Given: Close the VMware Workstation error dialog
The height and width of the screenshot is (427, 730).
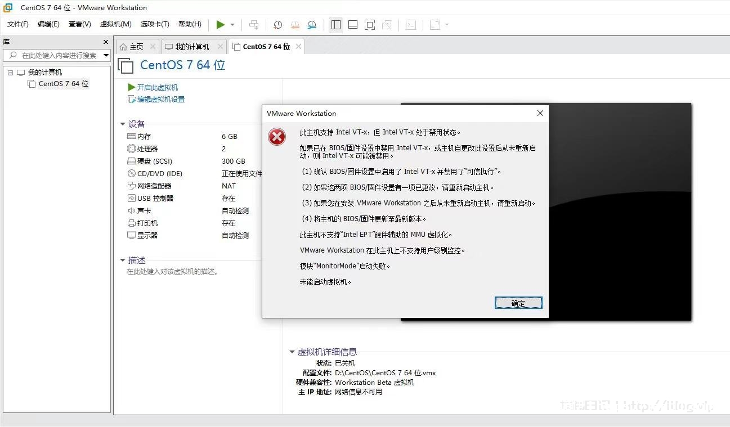Looking at the screenshot, I should tap(540, 113).
